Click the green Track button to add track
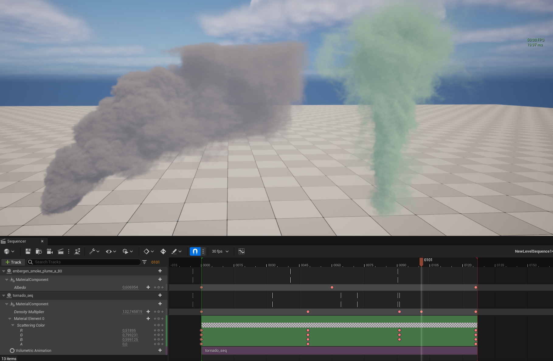553x361 pixels. pos(13,262)
